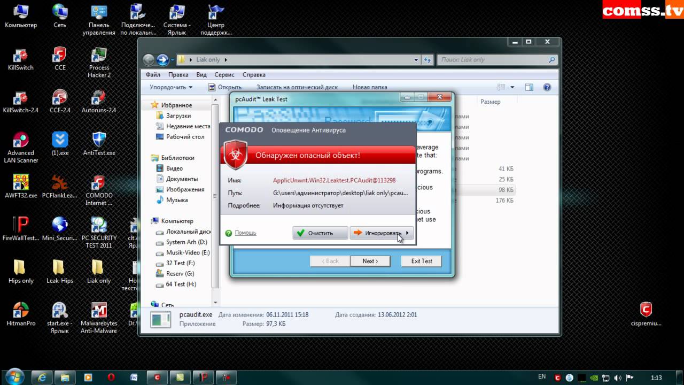Viewport: 684px width, 385px height.
Task: Select the start.exe - Ярлык desktop icon
Action: pyautogui.click(x=59, y=318)
